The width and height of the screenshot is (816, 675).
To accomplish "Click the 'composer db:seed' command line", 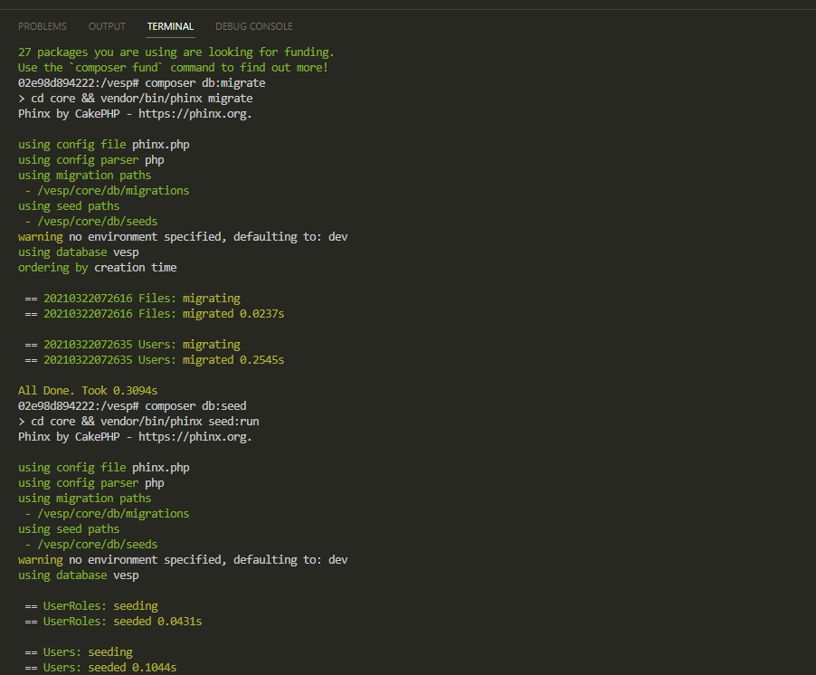I will 132,406.
